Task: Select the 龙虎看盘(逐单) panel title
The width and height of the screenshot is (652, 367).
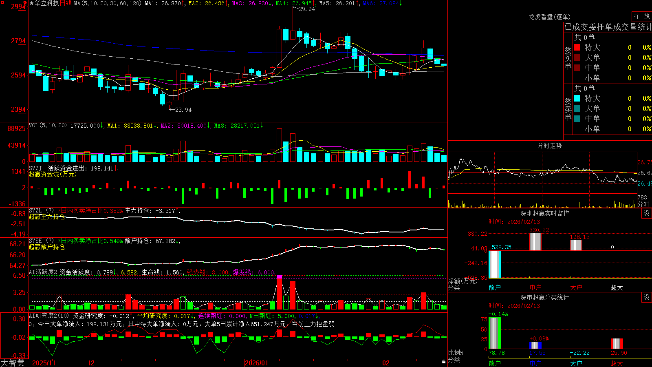Action: [549, 17]
